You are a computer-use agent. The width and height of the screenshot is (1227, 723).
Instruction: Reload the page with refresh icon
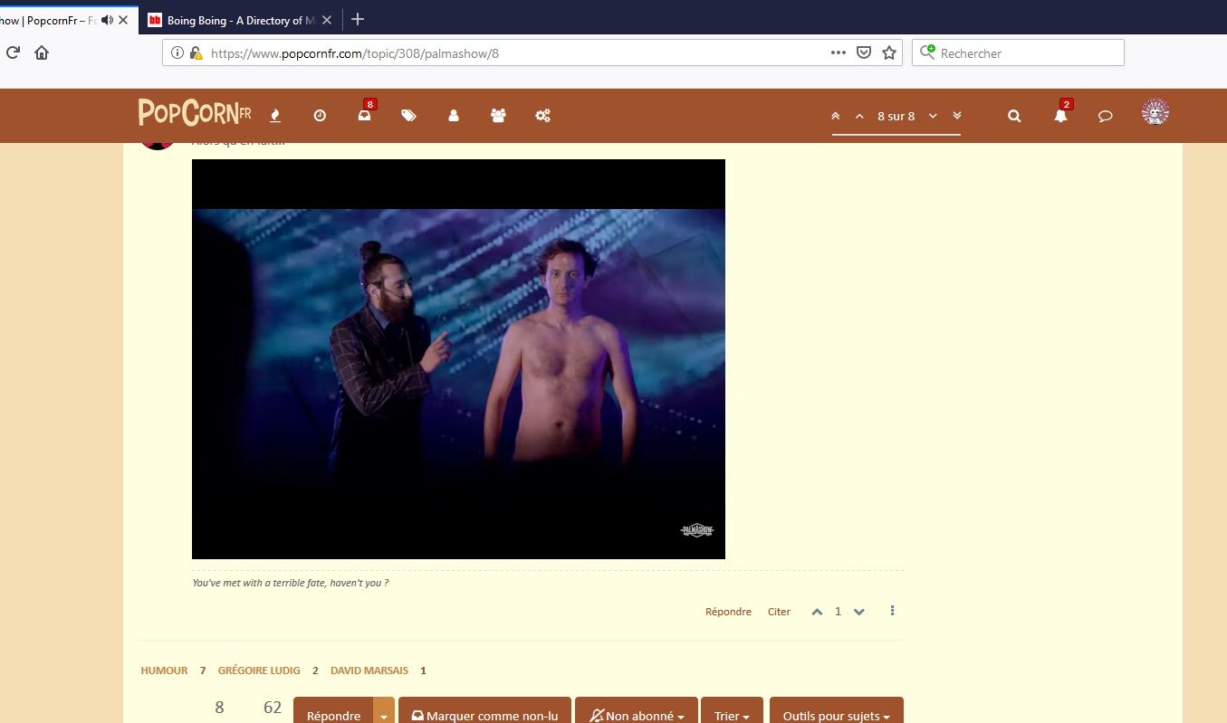coord(13,52)
